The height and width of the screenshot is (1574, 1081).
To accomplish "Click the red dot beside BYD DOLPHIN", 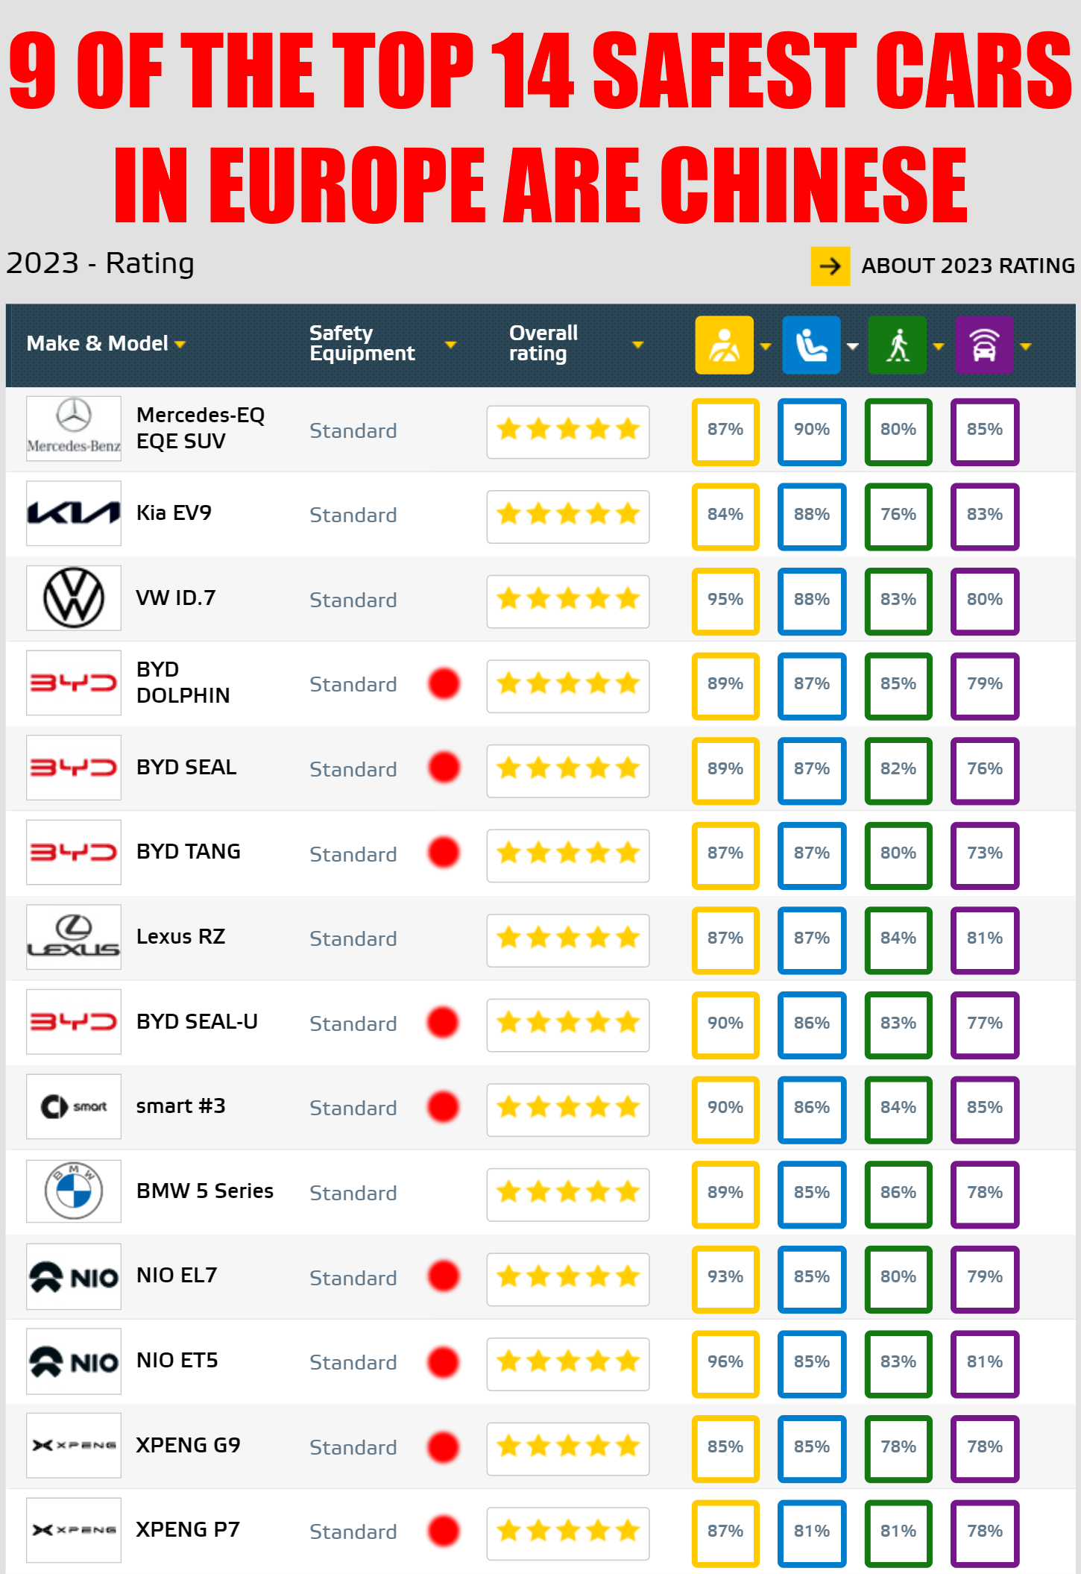I will click(x=444, y=683).
